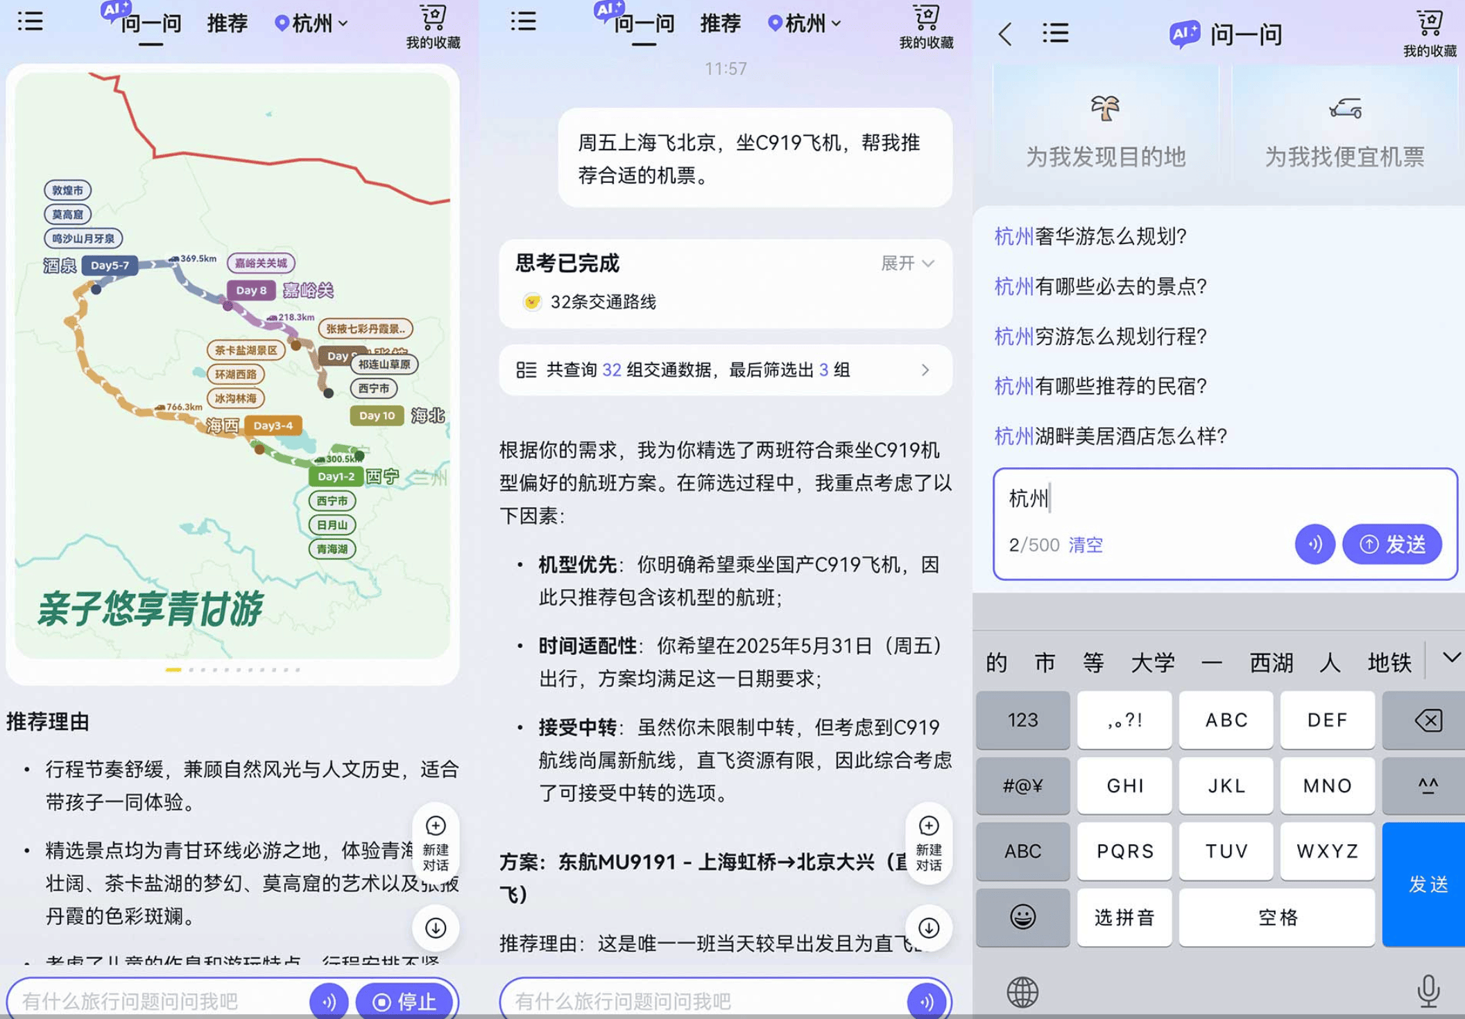The image size is (1465, 1019).
Task: Tap blue 发送 key on keyboard
Action: coord(1425,884)
